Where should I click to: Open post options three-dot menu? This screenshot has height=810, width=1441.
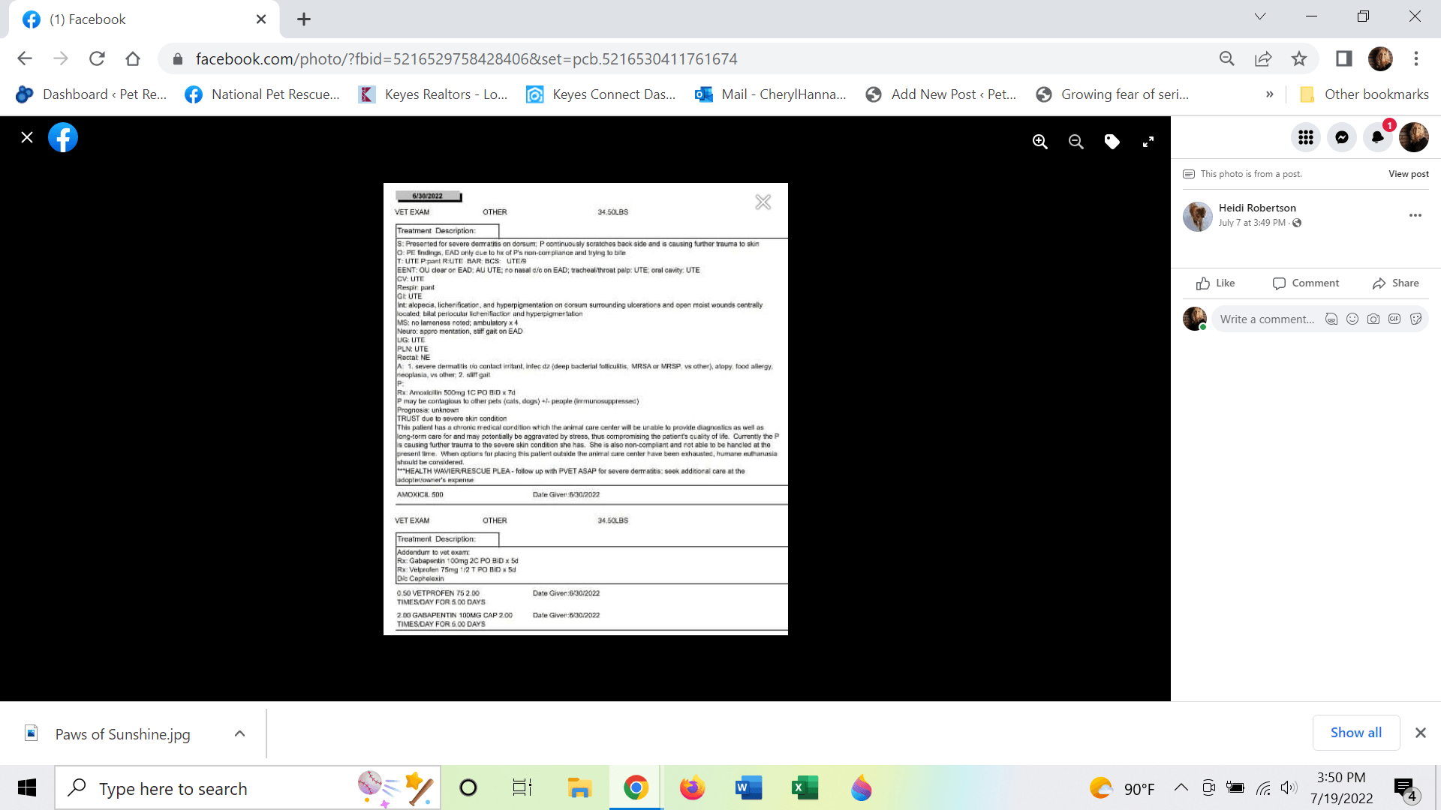pyautogui.click(x=1415, y=215)
